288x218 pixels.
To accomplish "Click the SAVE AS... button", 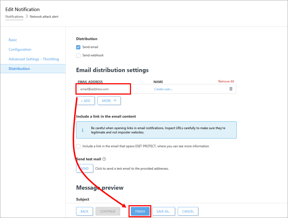I will (x=164, y=211).
